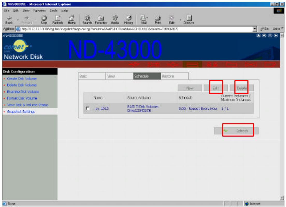Switch to the Basic tab
286x207 pixels.
(x=92, y=76)
